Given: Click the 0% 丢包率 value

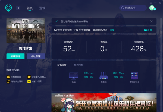Looking at the screenshot, I should pyautogui.click(x=104, y=49).
